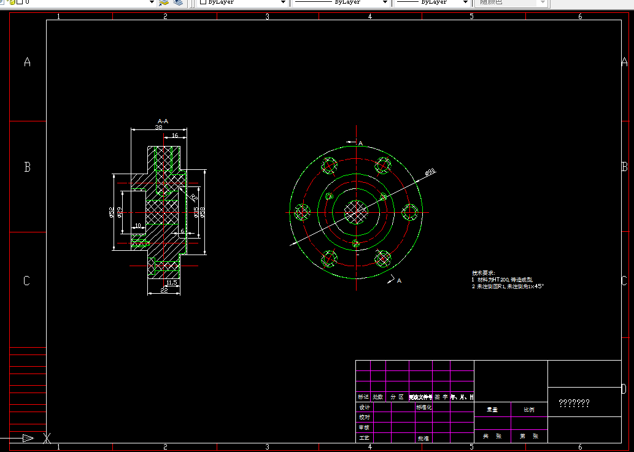Image resolution: width=634 pixels, height=452 pixels.
Task: Open the layer 0 dropdown list
Action: pyautogui.click(x=152, y=2)
